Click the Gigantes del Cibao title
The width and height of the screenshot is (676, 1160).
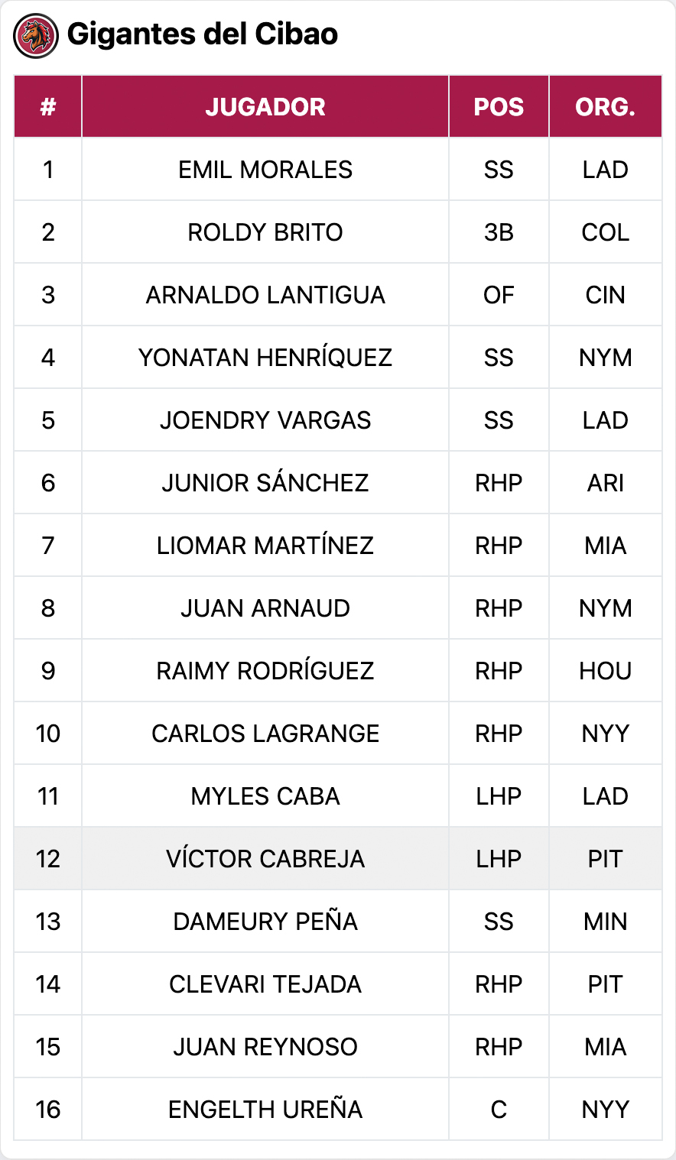coord(203,34)
